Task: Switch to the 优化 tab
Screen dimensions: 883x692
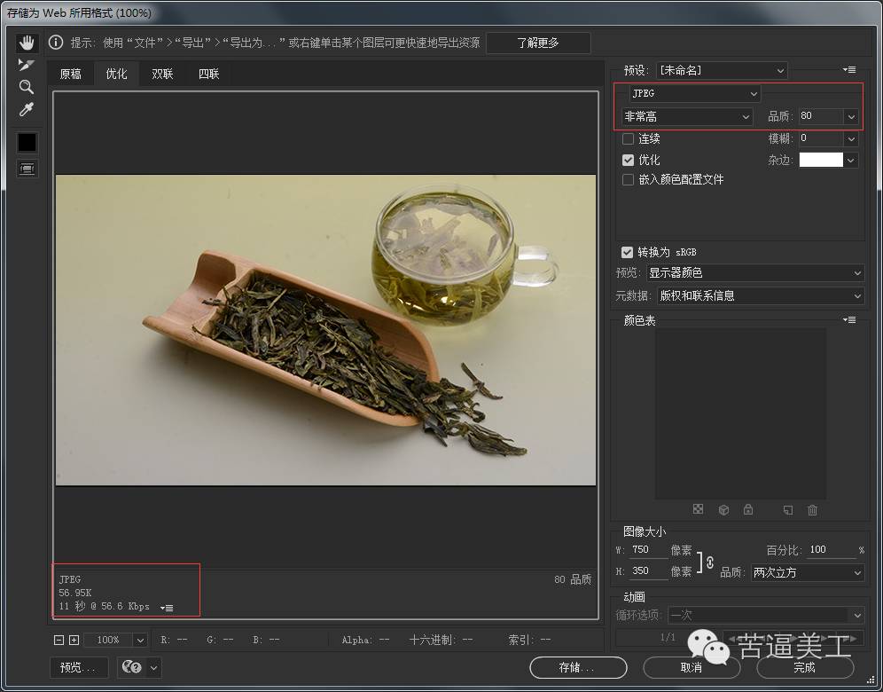Action: 116,74
